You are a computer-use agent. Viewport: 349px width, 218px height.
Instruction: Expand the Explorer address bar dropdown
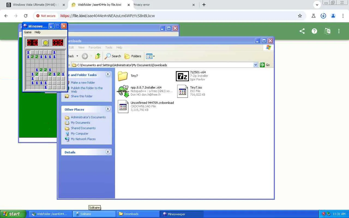tap(255, 65)
